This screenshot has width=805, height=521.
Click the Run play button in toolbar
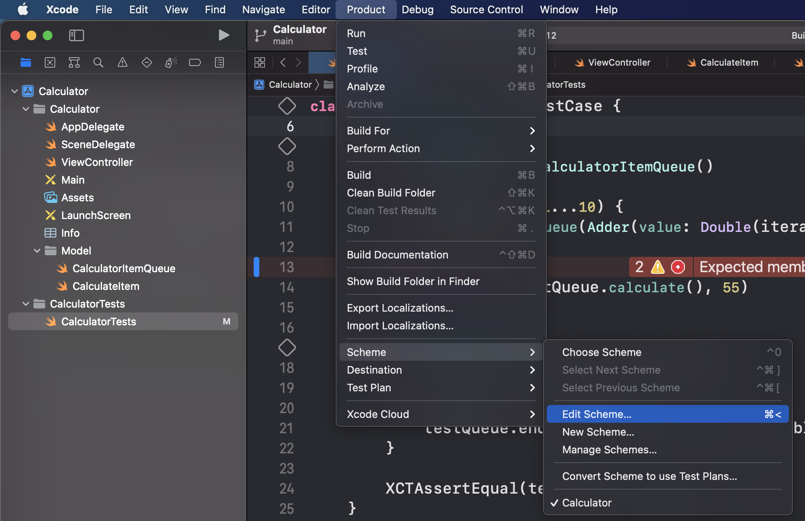[224, 35]
